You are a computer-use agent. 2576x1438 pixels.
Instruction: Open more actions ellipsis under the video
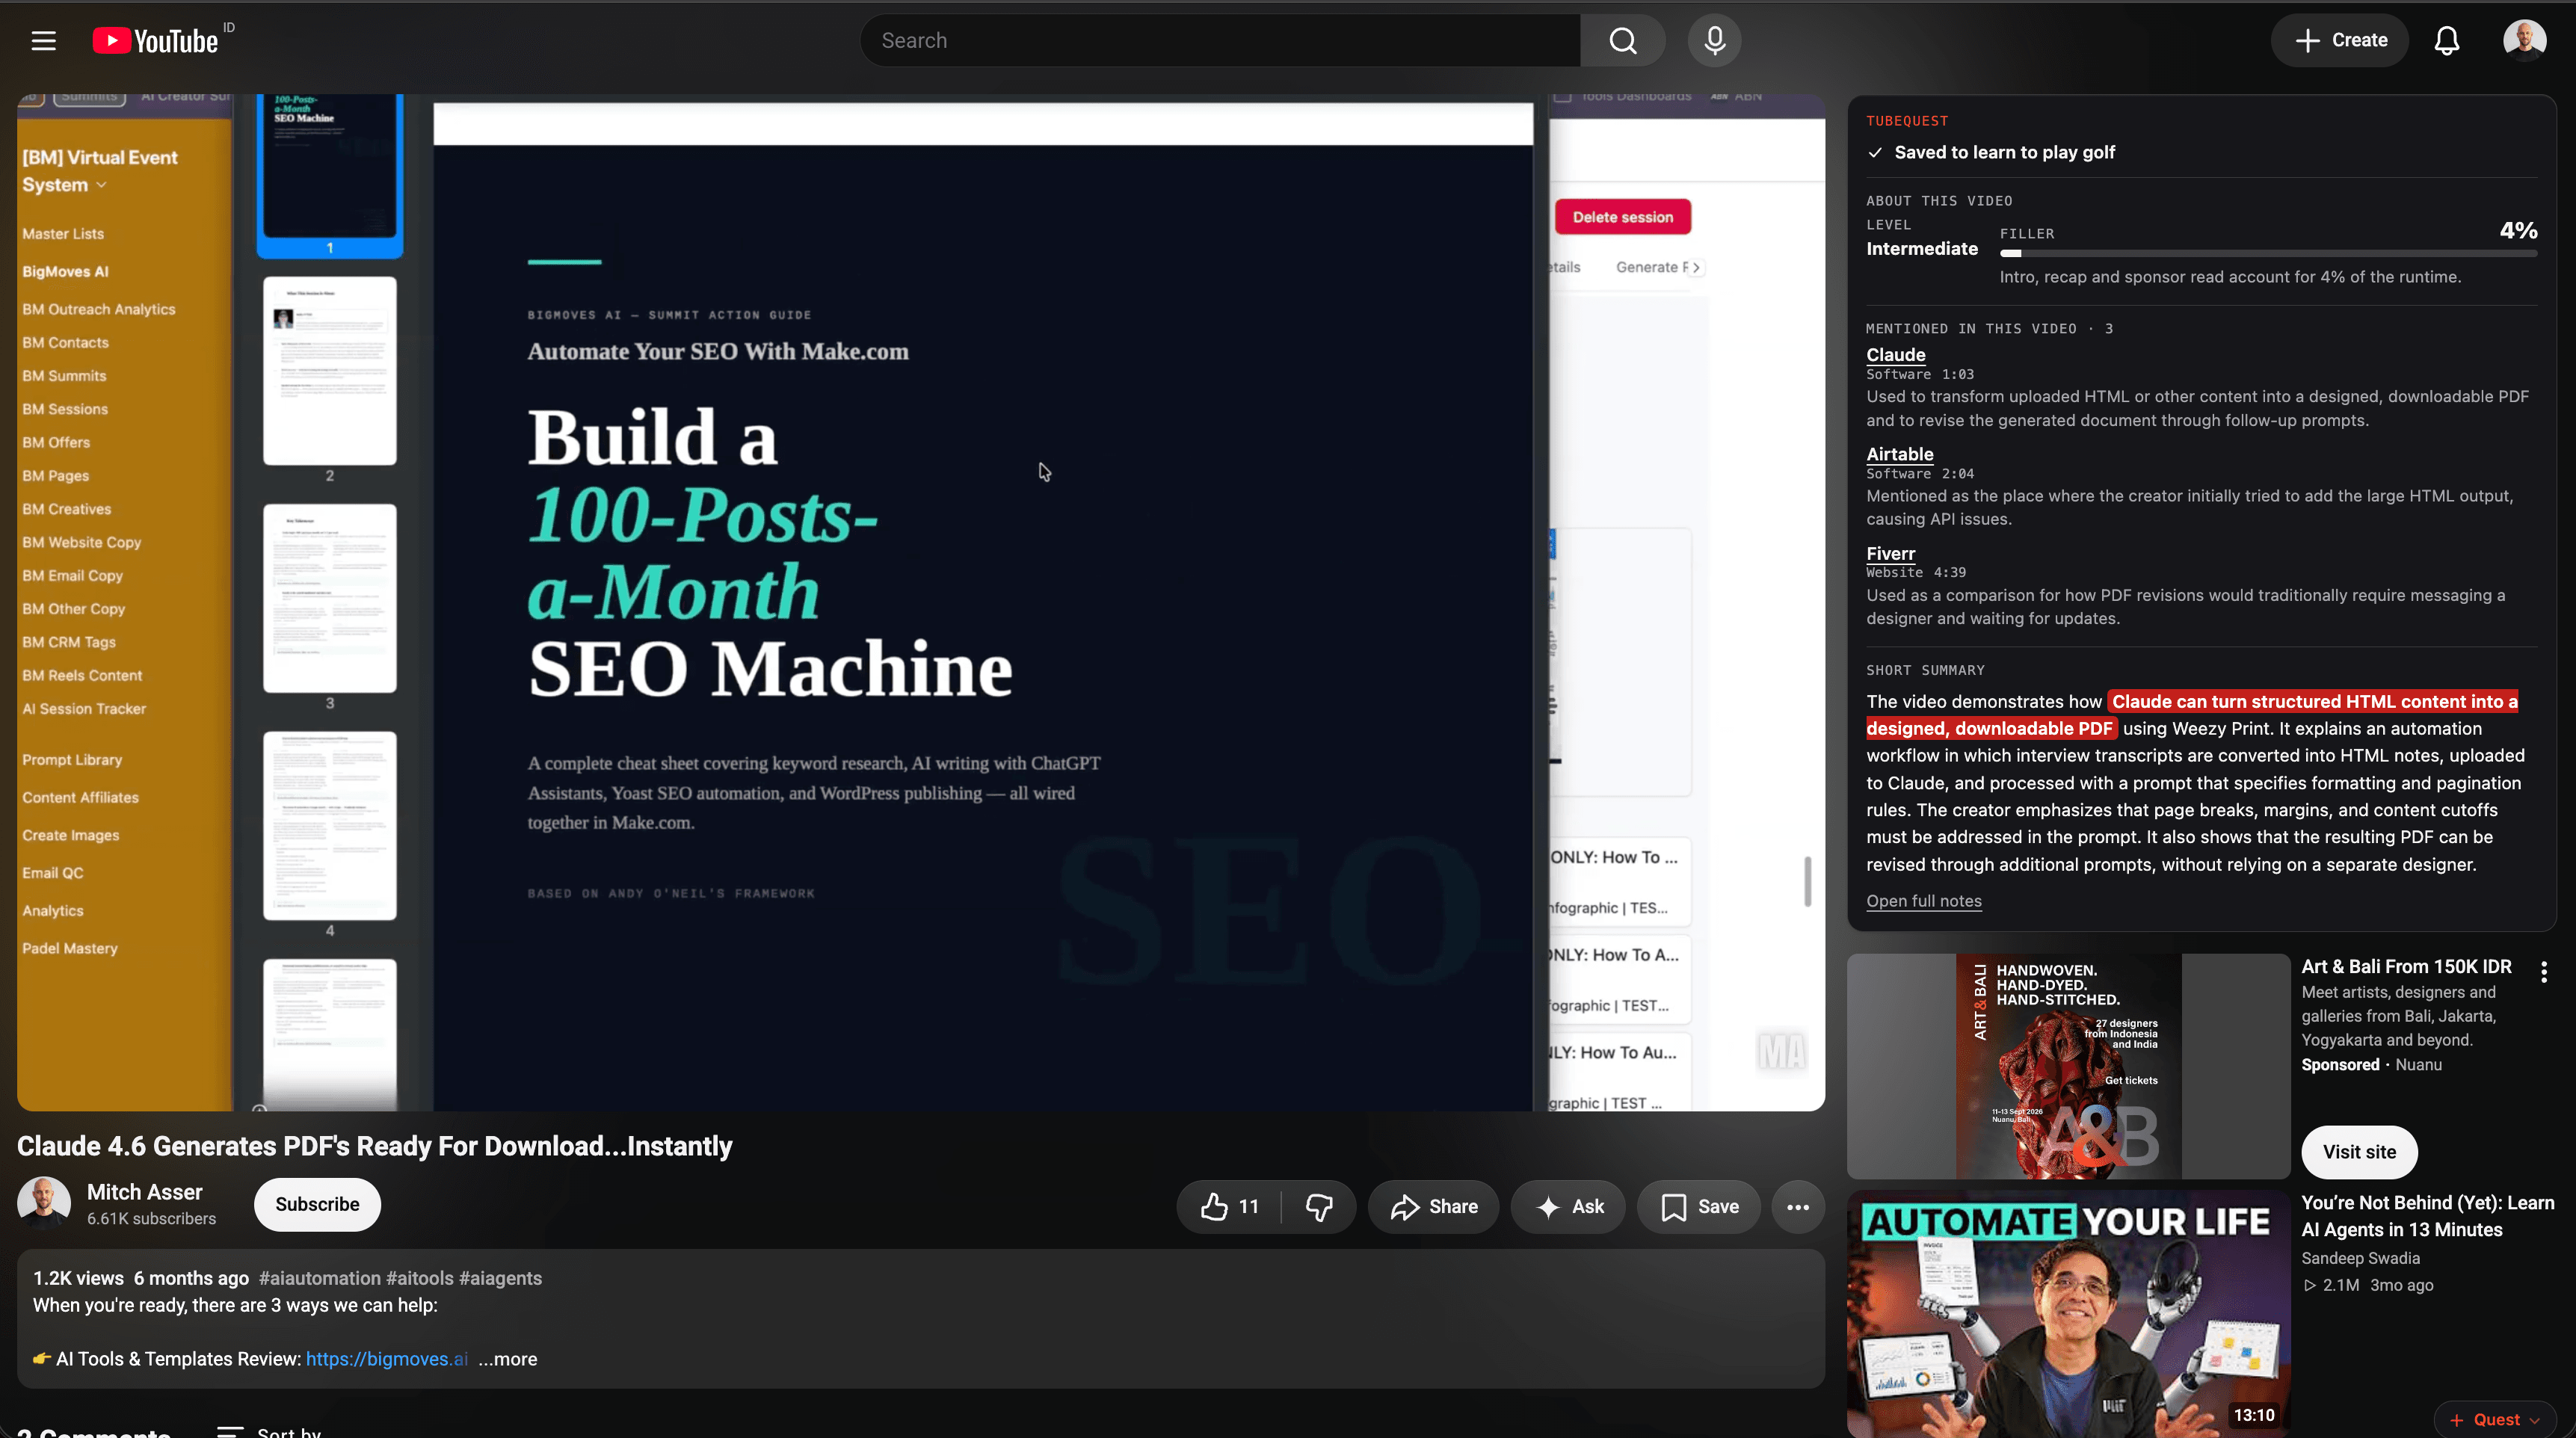(x=1797, y=1206)
